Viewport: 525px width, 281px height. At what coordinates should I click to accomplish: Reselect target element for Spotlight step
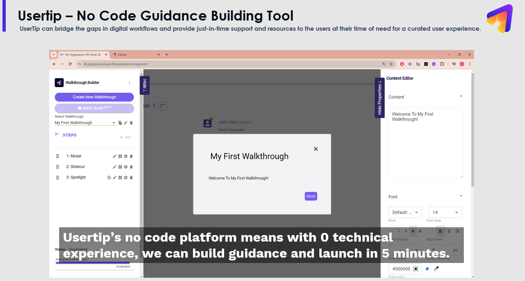click(x=109, y=178)
